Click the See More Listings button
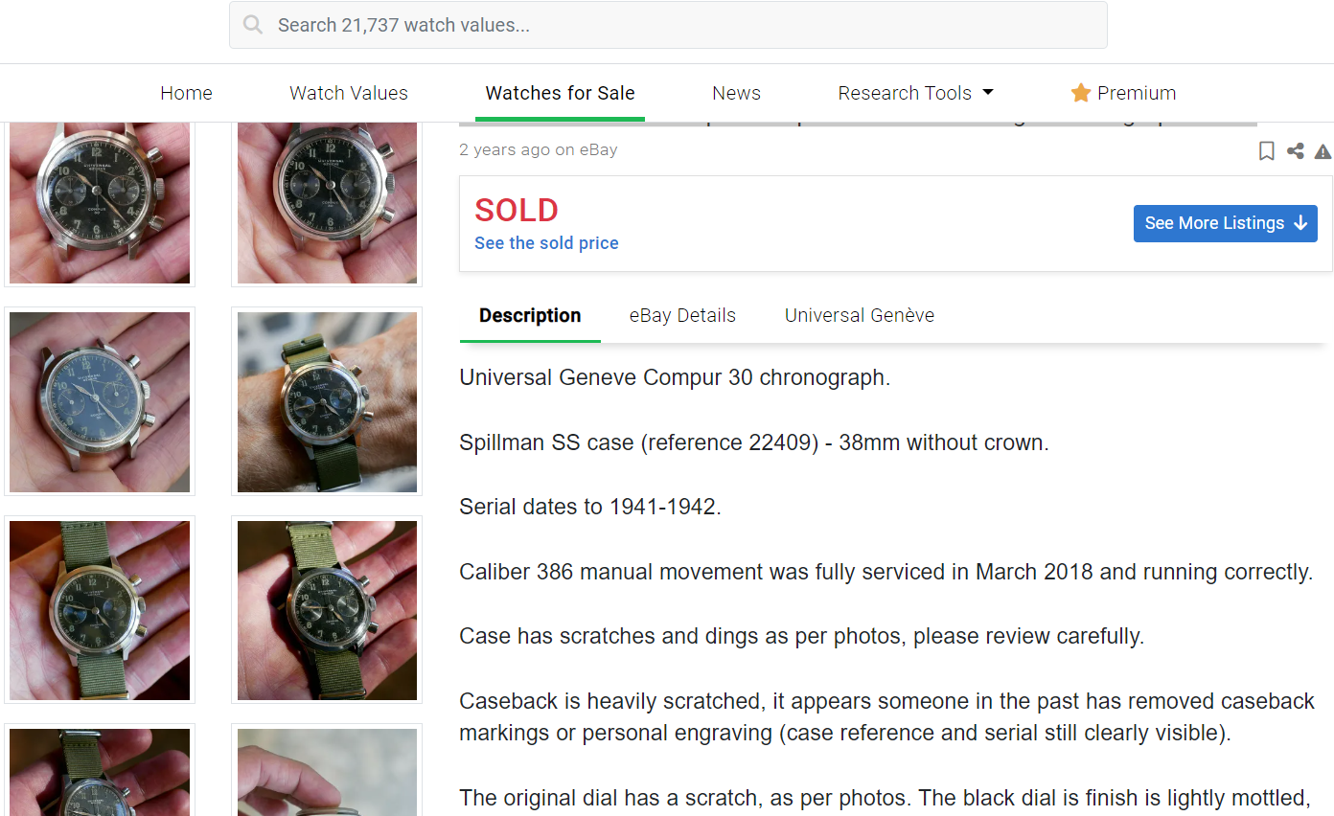Image resolution: width=1334 pixels, height=816 pixels. (1225, 223)
